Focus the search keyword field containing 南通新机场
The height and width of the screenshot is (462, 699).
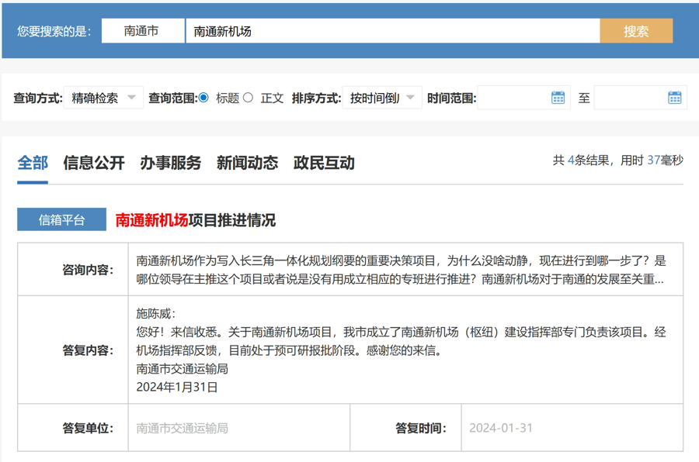393,31
